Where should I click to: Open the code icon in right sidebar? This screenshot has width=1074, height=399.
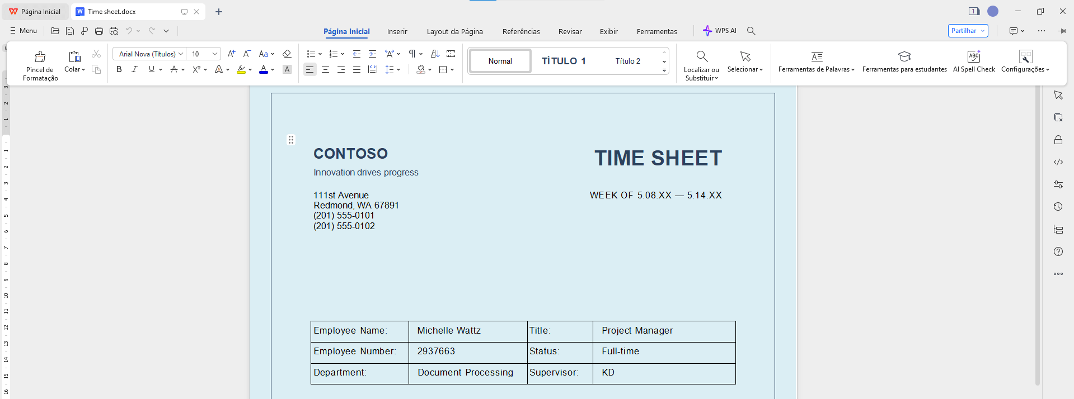1058,162
